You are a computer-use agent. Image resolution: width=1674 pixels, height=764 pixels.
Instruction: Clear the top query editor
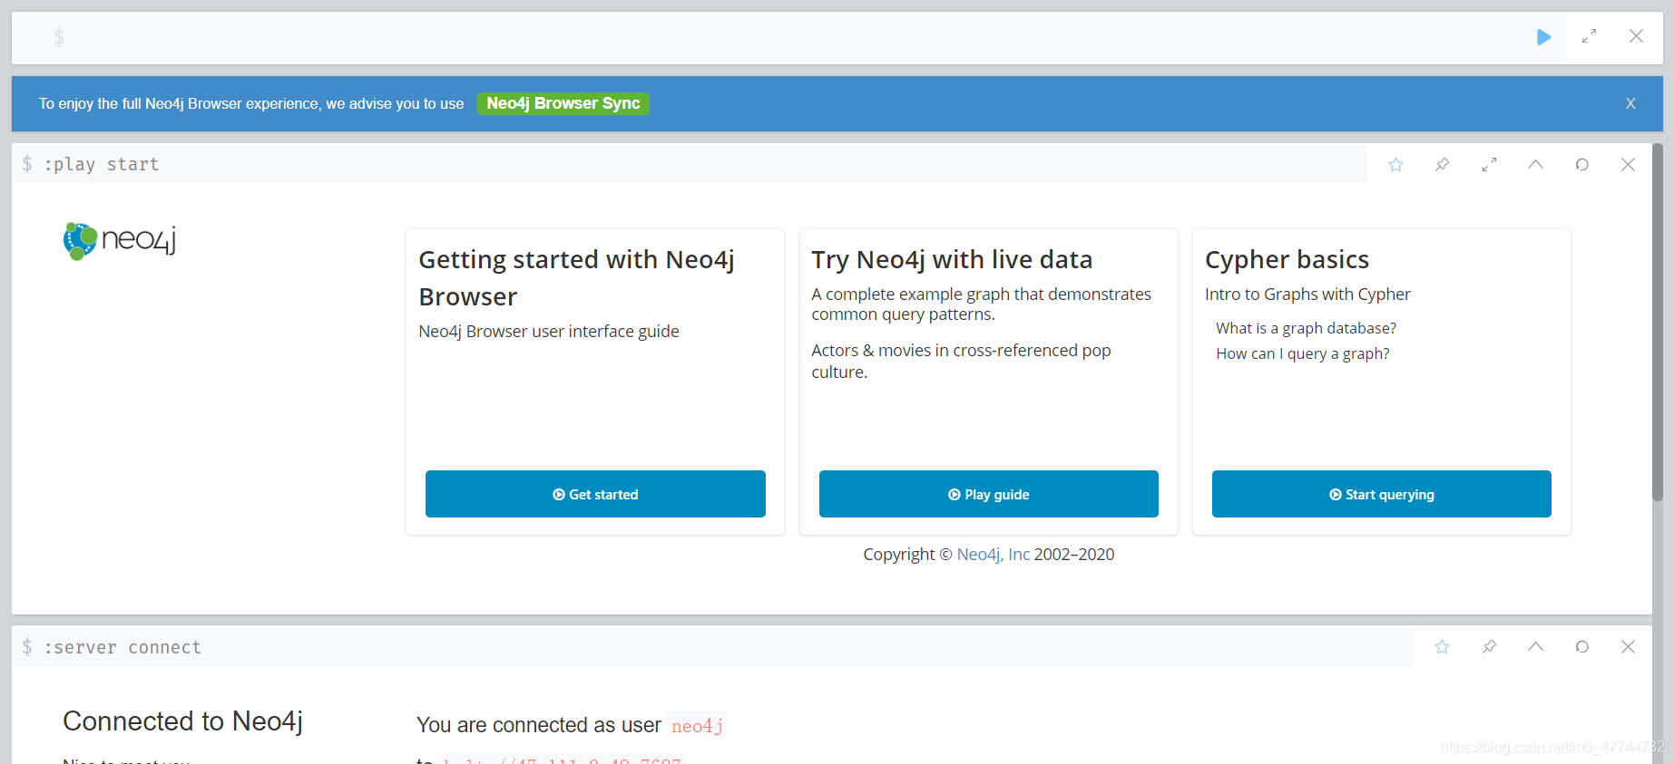pos(1636,36)
